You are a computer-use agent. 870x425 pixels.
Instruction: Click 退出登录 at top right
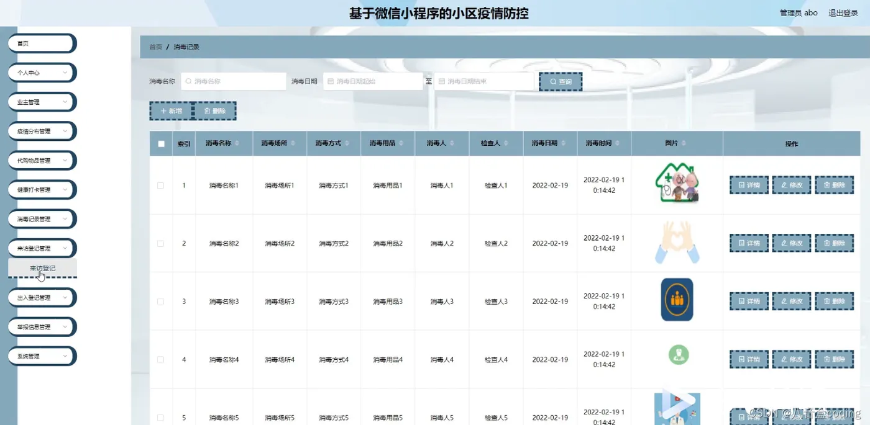click(x=843, y=13)
